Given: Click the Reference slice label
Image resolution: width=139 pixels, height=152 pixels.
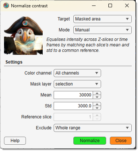Looking at the screenshot, I should pyautogui.click(x=36, y=117).
